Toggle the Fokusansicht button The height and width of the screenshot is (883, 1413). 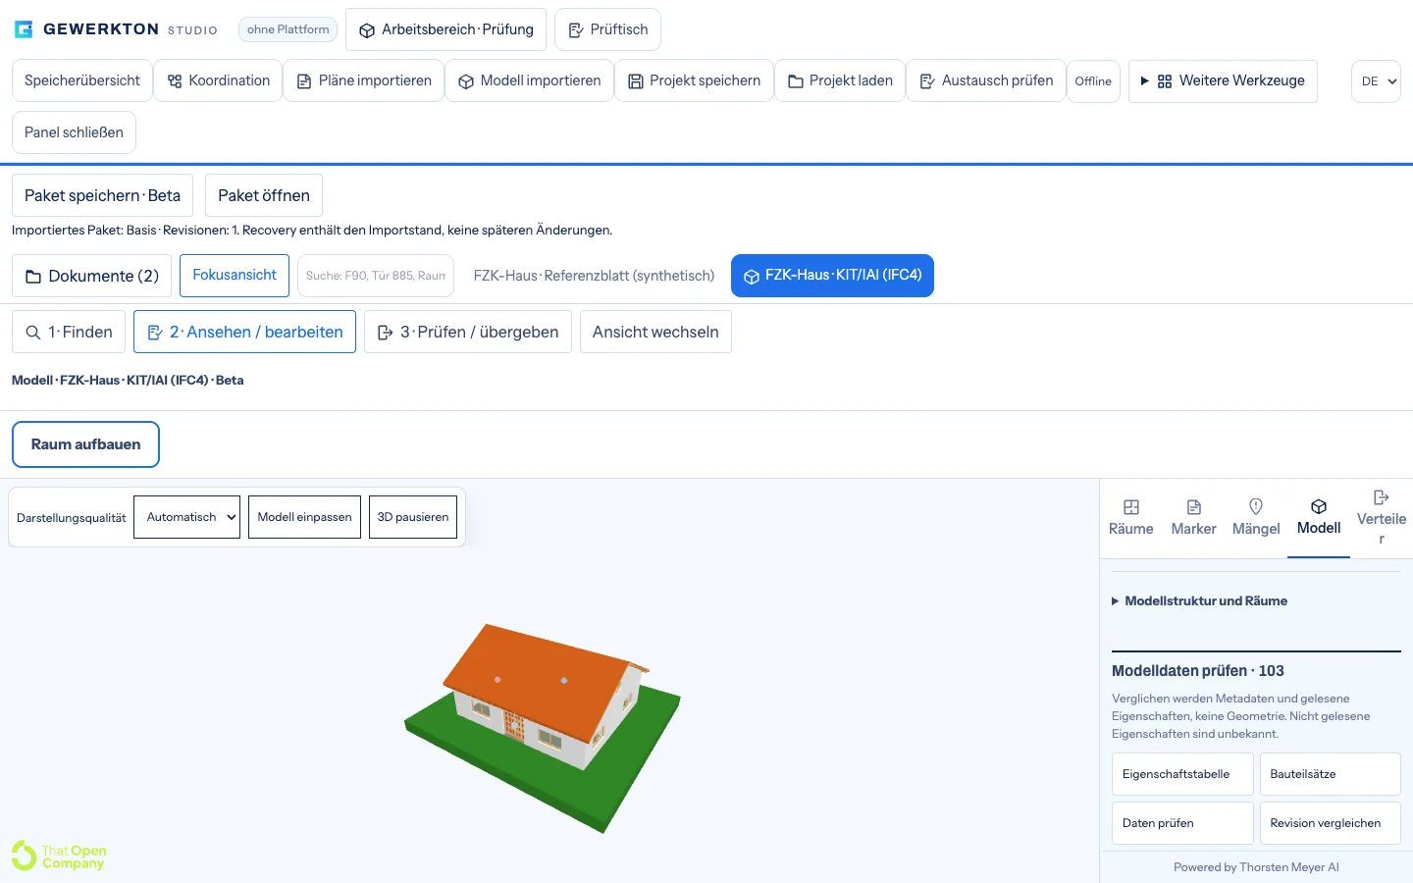click(235, 275)
